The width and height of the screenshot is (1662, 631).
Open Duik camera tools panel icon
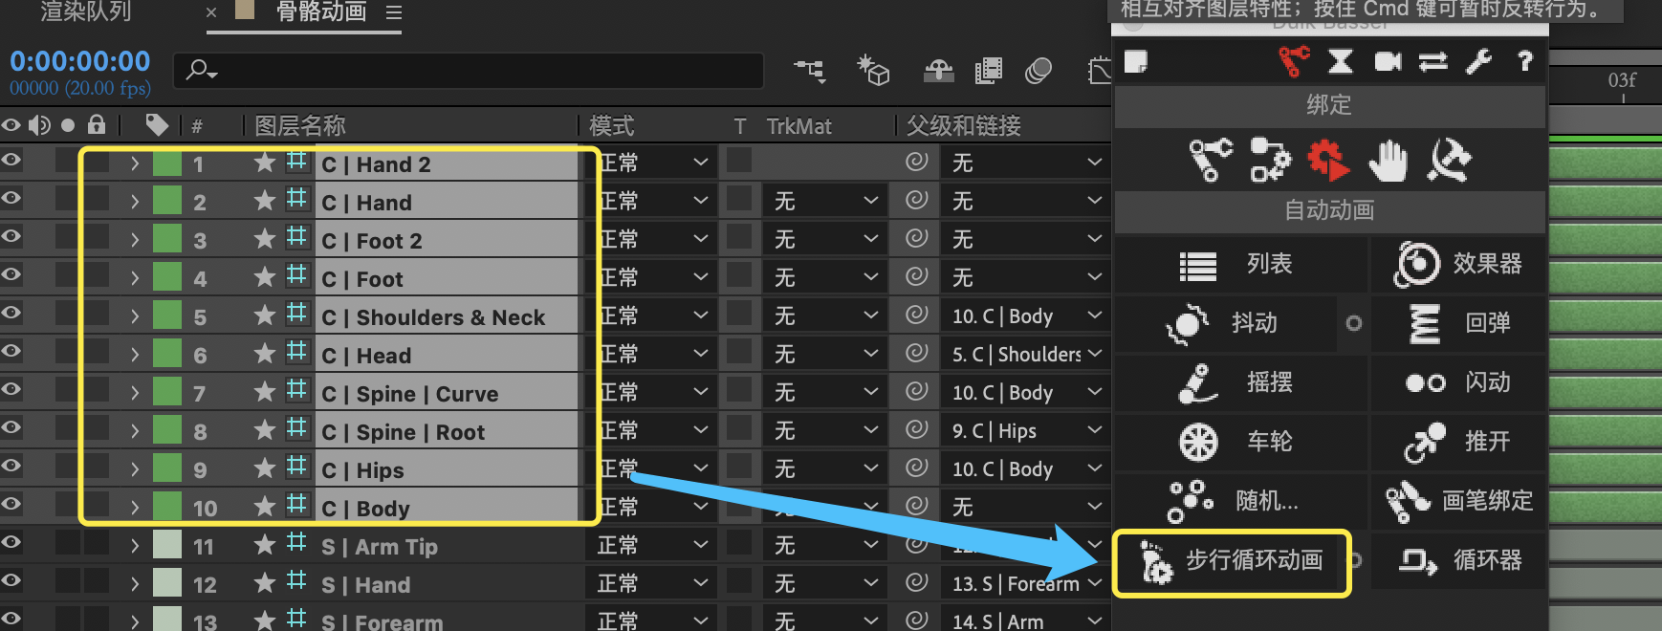1387,62
